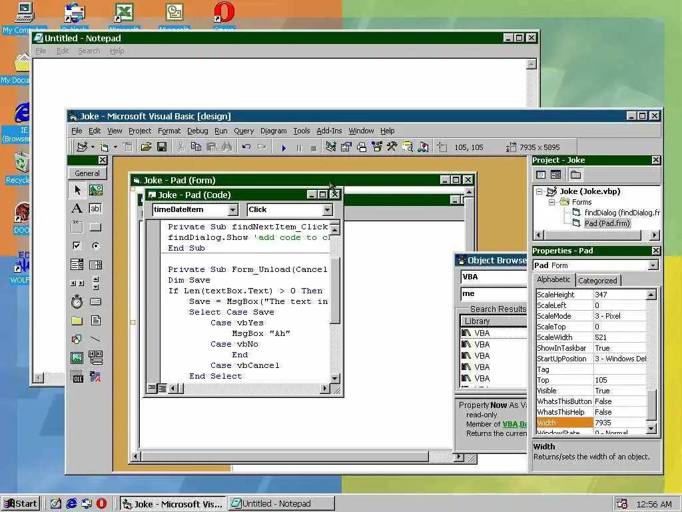Select the TextBox control tool
This screenshot has height=512, width=682.
coord(96,209)
